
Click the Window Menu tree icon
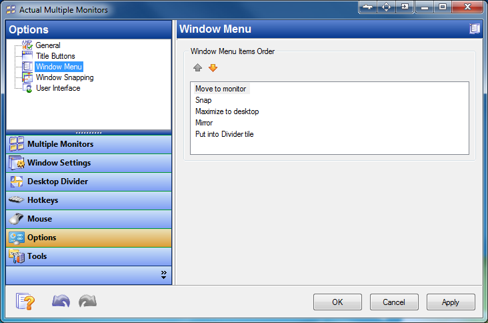pyautogui.click(x=27, y=67)
